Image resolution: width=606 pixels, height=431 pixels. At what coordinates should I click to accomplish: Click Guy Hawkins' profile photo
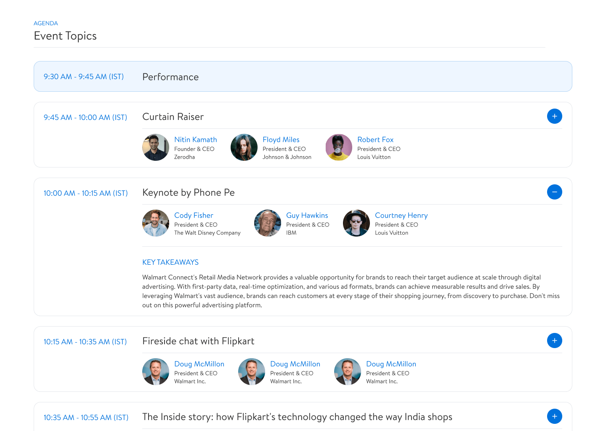pos(268,223)
